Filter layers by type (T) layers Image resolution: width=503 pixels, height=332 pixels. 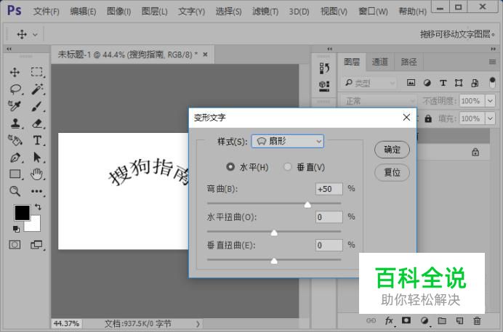[x=443, y=83]
